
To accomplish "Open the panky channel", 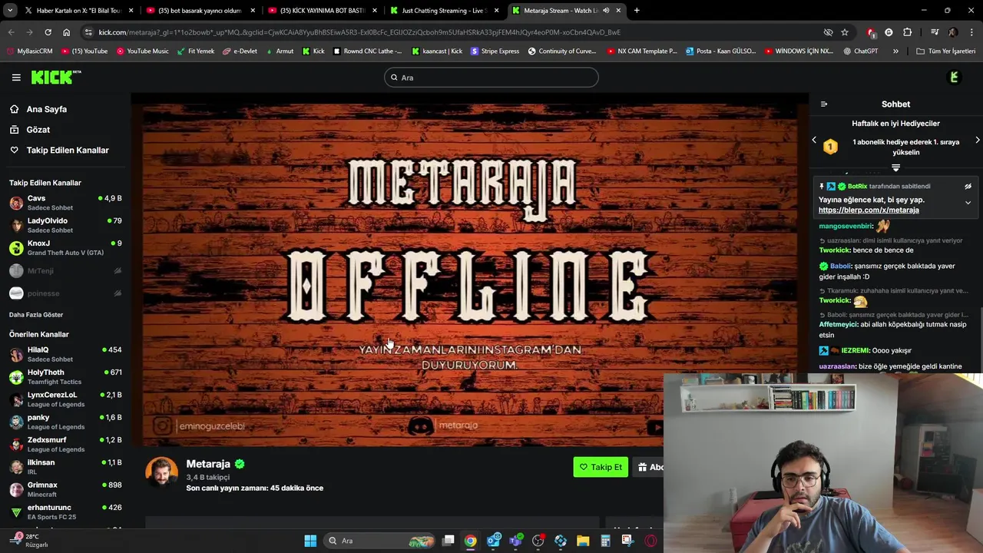I will tap(65, 422).
